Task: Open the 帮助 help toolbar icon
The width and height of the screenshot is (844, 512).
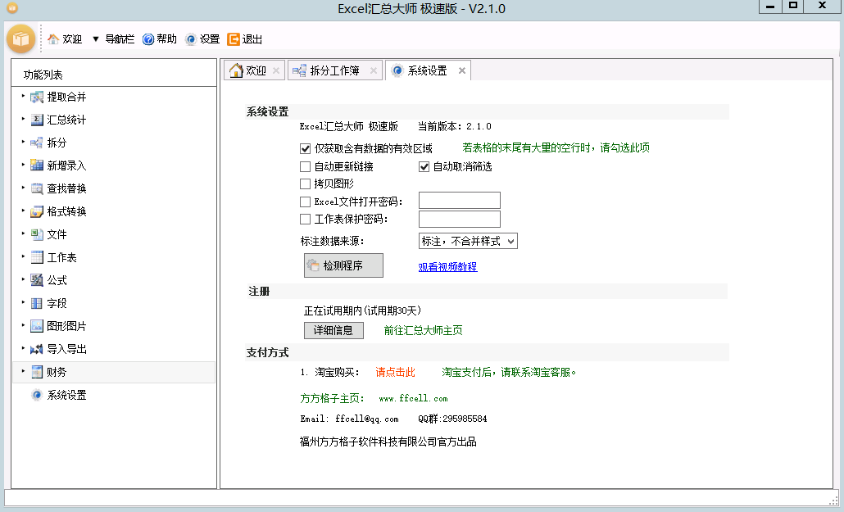Action: pos(148,39)
